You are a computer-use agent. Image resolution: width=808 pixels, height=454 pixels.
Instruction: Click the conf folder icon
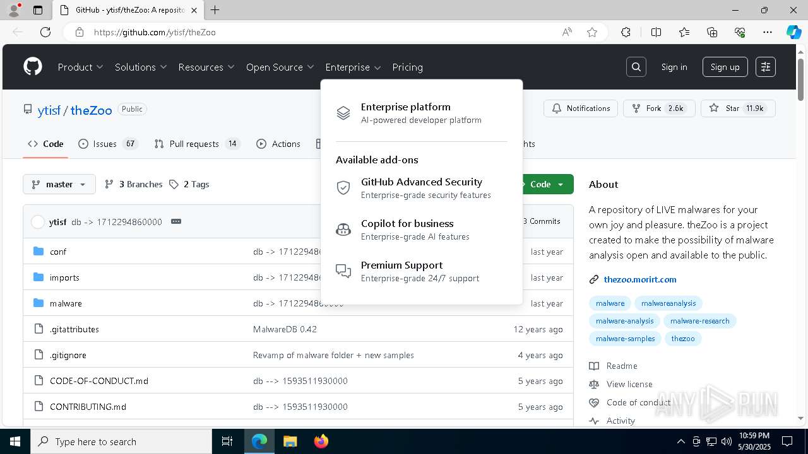coord(39,251)
